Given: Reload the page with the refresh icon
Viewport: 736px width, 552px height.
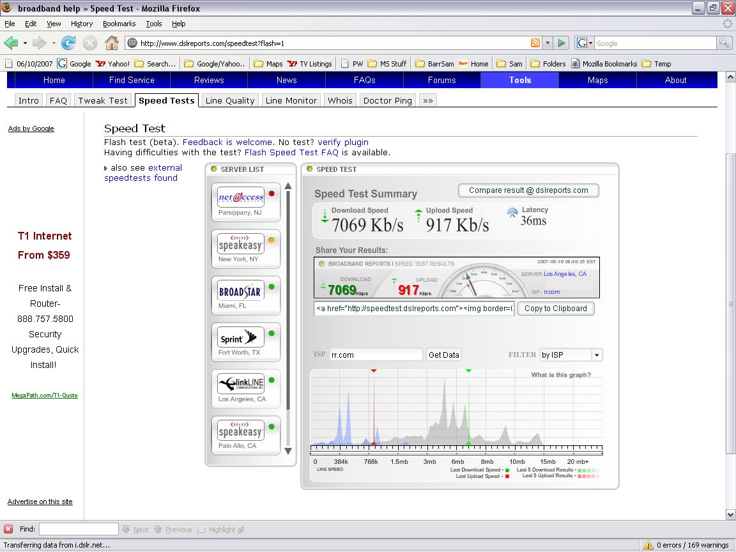Looking at the screenshot, I should 68,43.
